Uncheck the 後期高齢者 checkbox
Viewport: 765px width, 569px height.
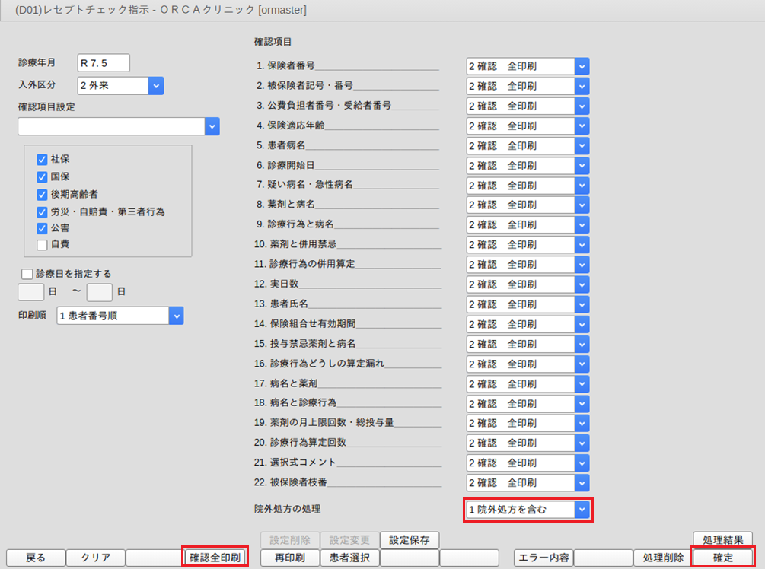point(42,194)
